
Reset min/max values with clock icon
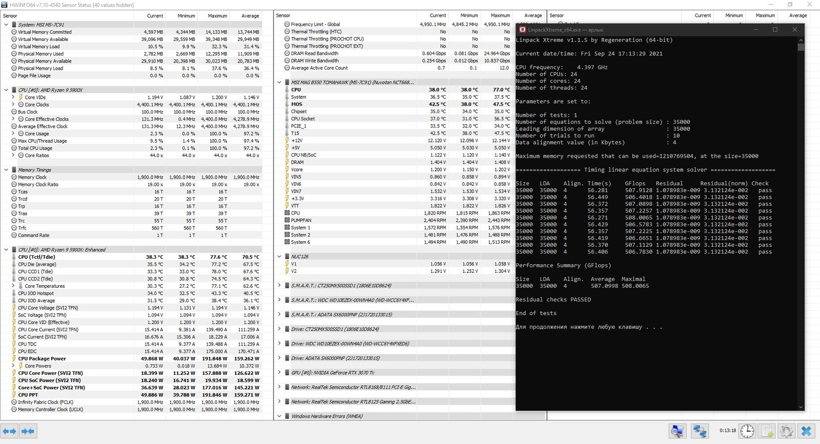pyautogui.click(x=747, y=431)
